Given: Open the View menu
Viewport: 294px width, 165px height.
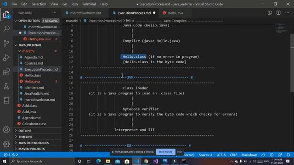Looking at the screenshot, I should [54, 4].
